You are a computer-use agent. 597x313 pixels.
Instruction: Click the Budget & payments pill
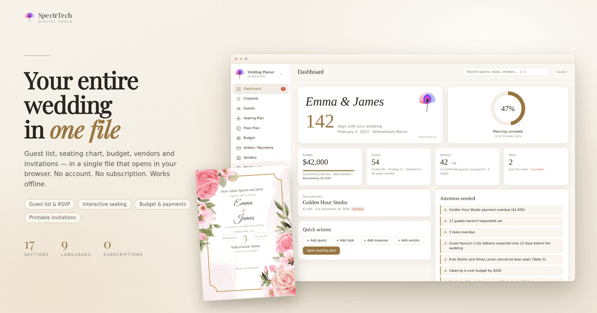163,204
